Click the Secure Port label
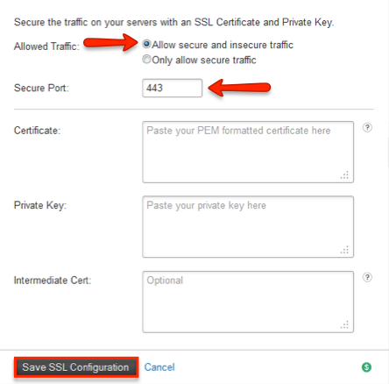Viewport: 389px width, 384px height. click(41, 88)
